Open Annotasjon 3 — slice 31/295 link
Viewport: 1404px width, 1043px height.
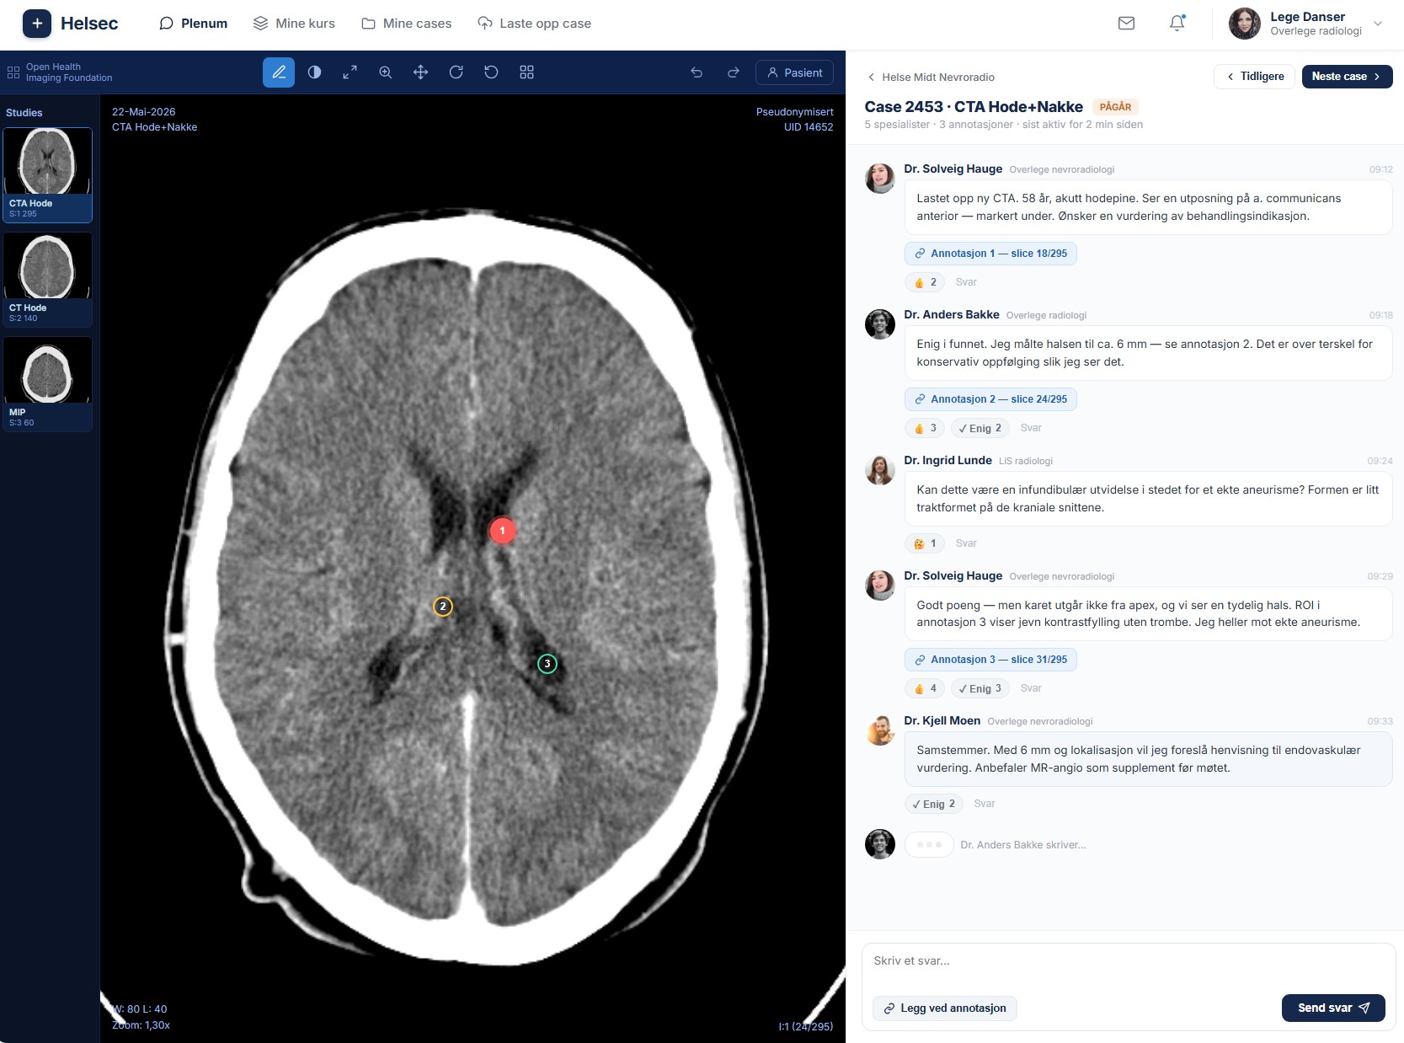tap(990, 660)
